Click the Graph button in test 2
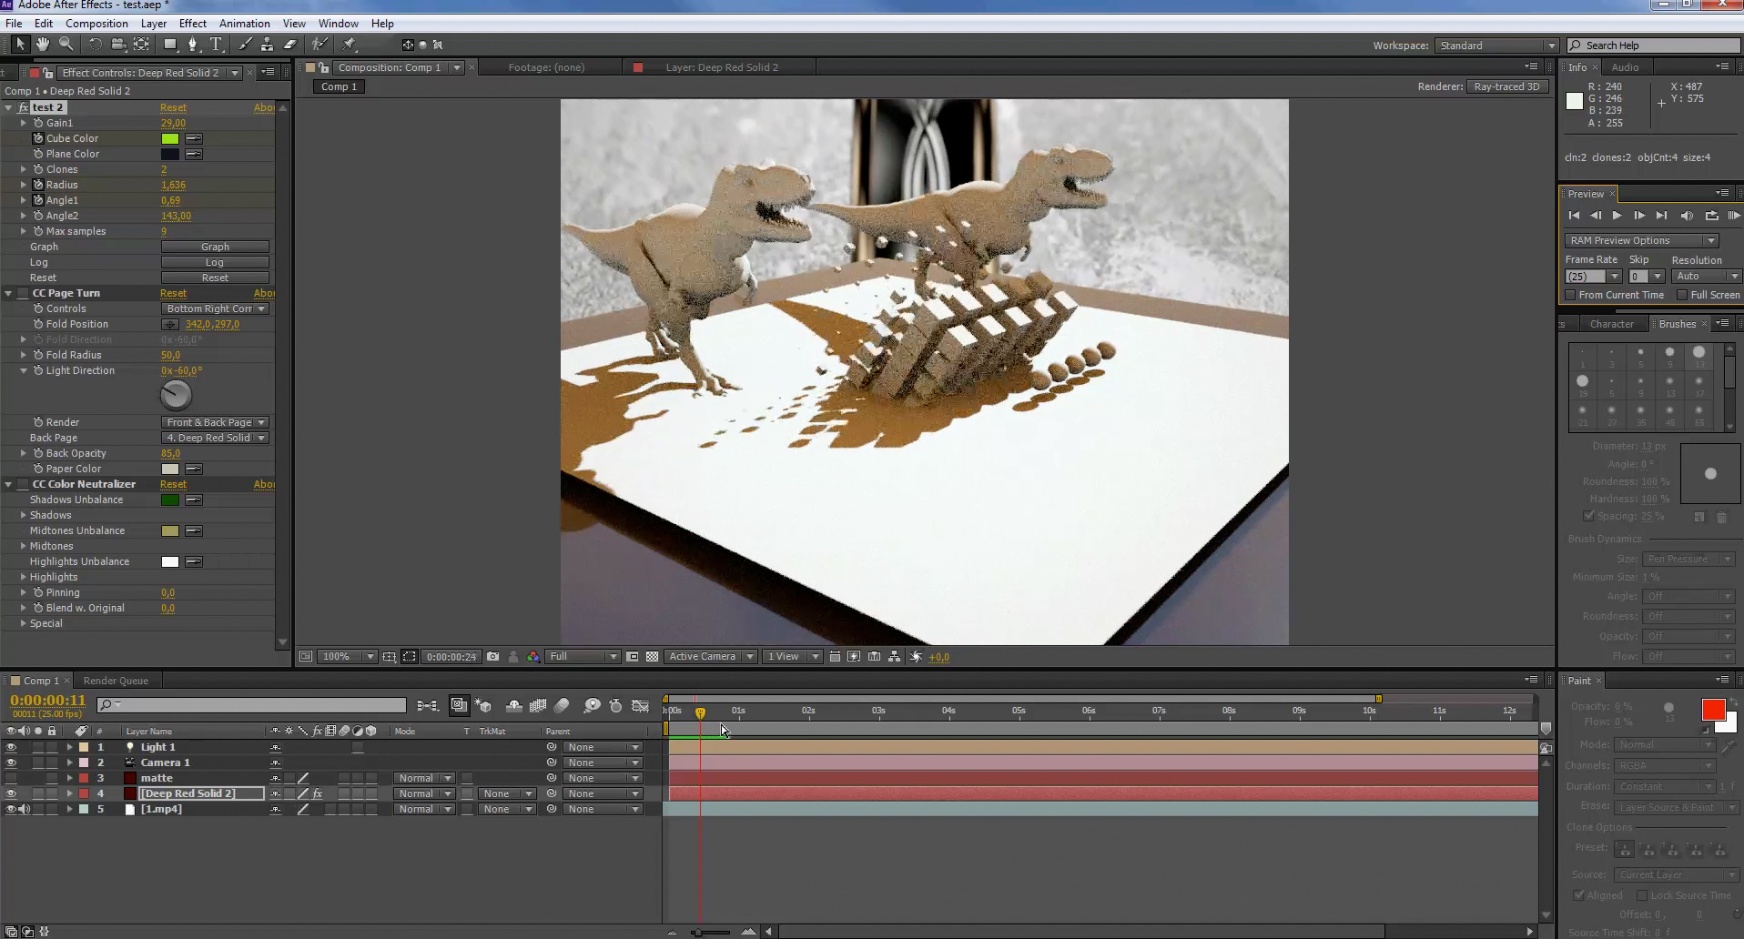The height and width of the screenshot is (939, 1744). pos(215,247)
